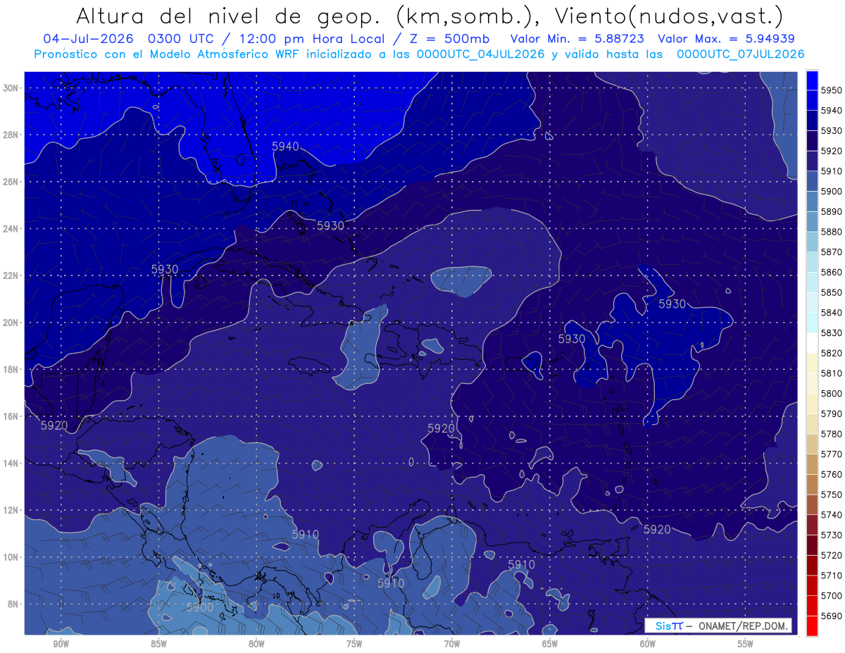Click the '18N' latitude axis label
Viewport: 845px width, 653px height.
pyautogui.click(x=11, y=369)
